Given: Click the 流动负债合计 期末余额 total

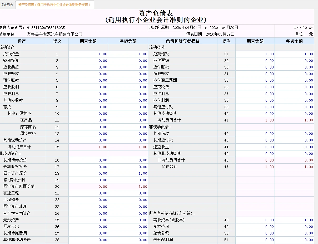Looking at the screenshot, I should click(255, 120).
